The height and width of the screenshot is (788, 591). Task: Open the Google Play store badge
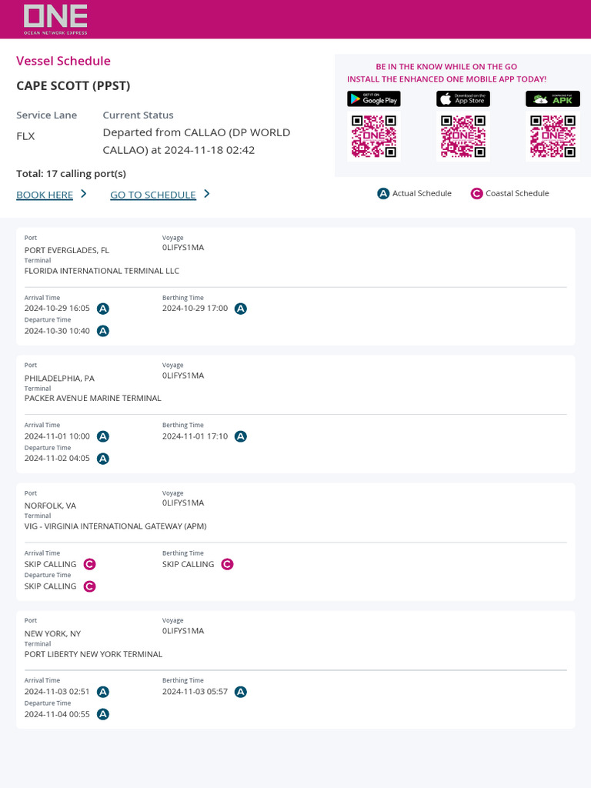[374, 99]
